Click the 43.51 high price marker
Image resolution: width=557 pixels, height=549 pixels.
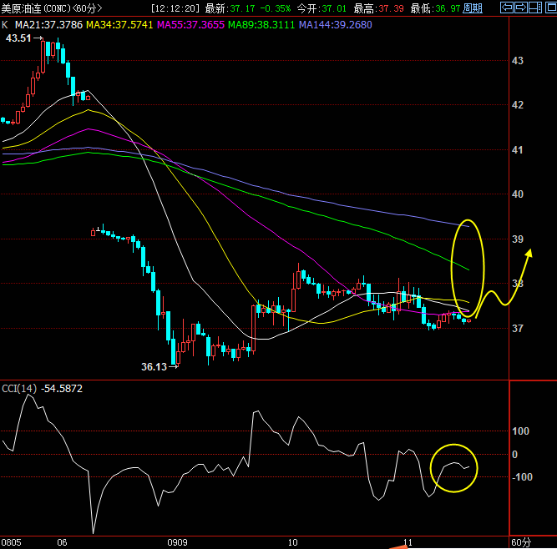pos(18,38)
